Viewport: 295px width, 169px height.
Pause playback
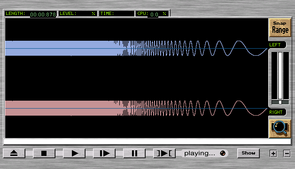tap(134, 153)
